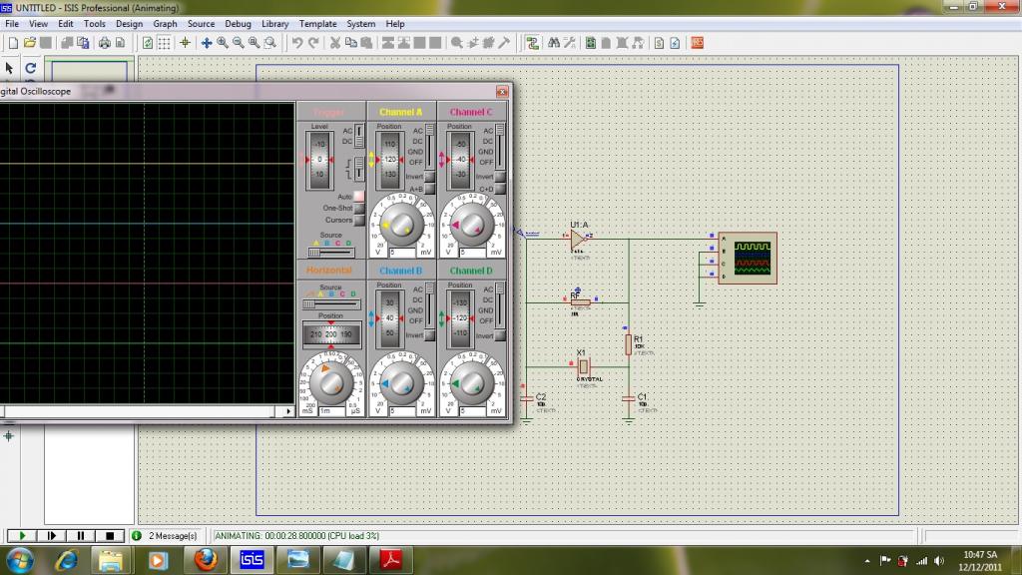The height and width of the screenshot is (575, 1022).
Task: Enable One-Shot trigger mode
Action: [x=359, y=209]
